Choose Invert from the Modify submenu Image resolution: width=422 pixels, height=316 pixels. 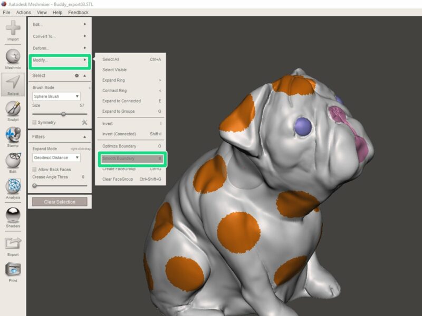pos(121,123)
